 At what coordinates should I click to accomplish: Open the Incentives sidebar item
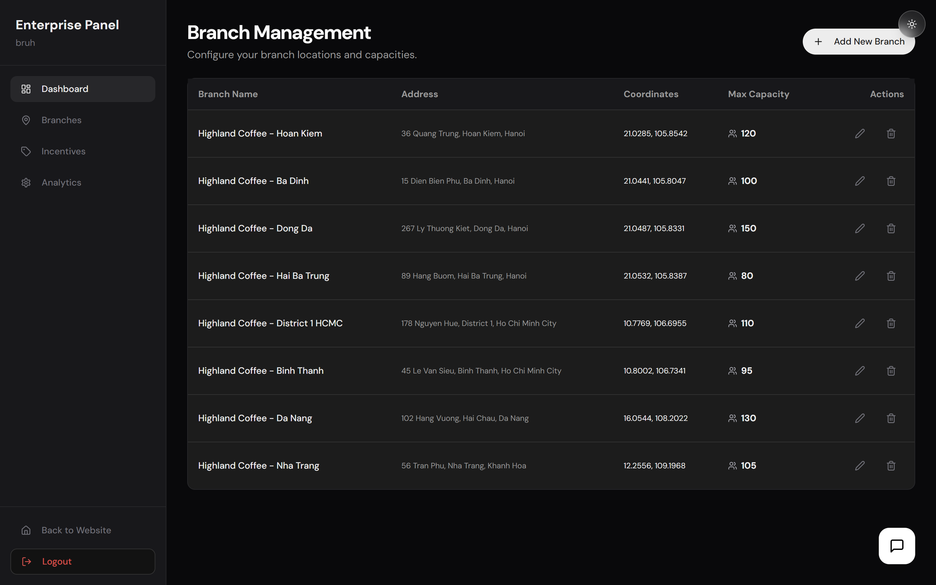[63, 151]
